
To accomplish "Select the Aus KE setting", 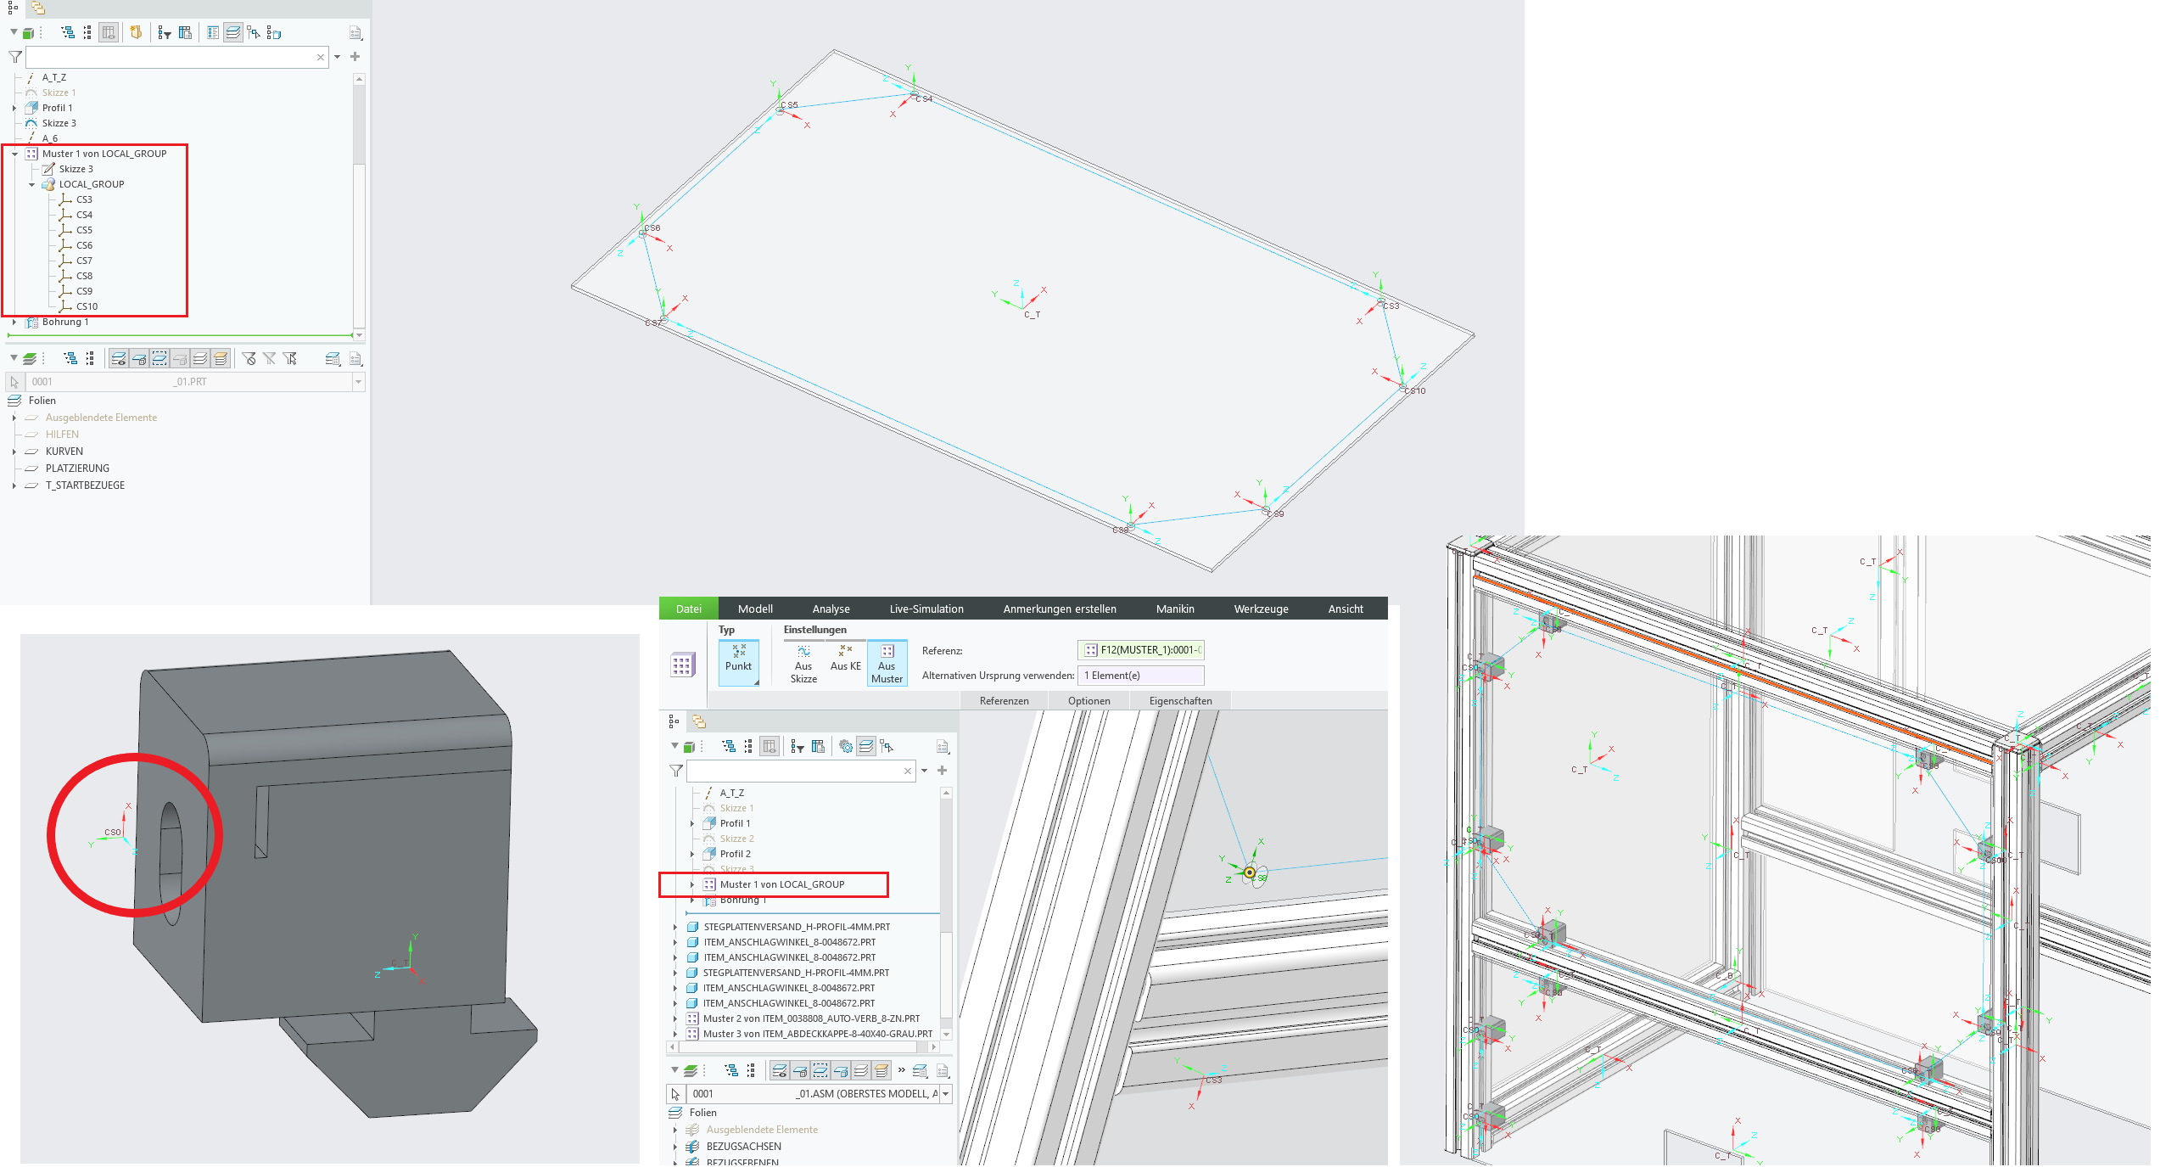I will (845, 658).
